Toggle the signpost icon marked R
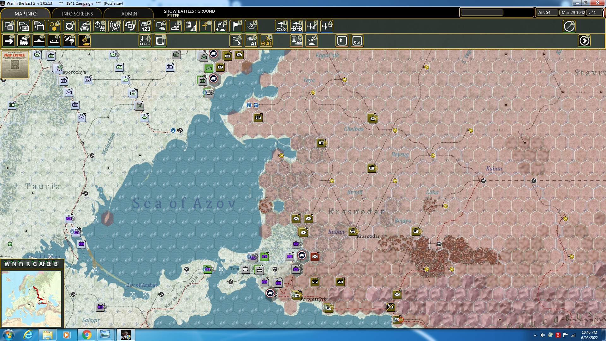 [205, 26]
